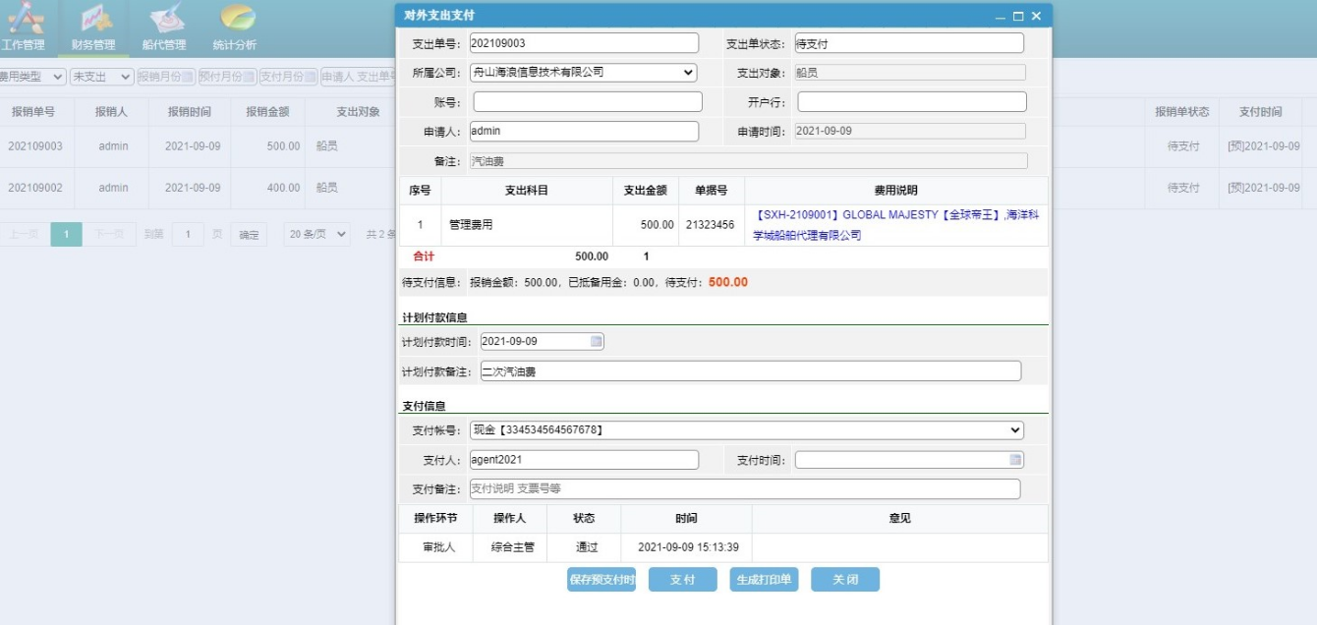
Task: Open calendar in the 支付月份 filter
Action: click(x=310, y=77)
